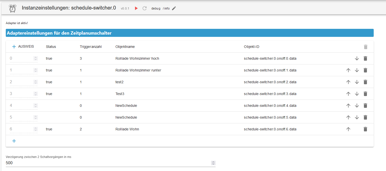Delete the Test3 schedule row
Viewport: 386px width, 171px height.
(x=365, y=94)
